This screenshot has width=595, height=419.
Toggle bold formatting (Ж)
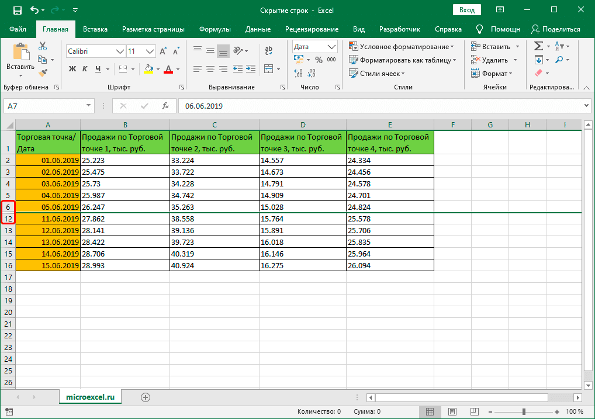pyautogui.click(x=72, y=69)
